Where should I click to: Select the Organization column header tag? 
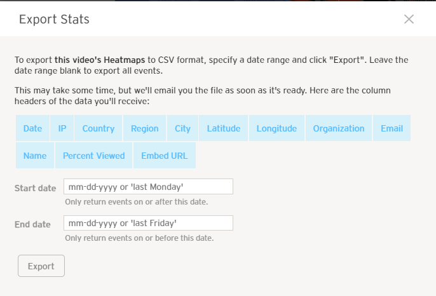coord(339,128)
